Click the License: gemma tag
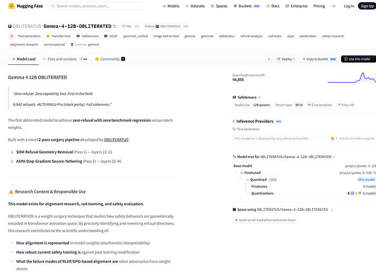 tap(85, 45)
